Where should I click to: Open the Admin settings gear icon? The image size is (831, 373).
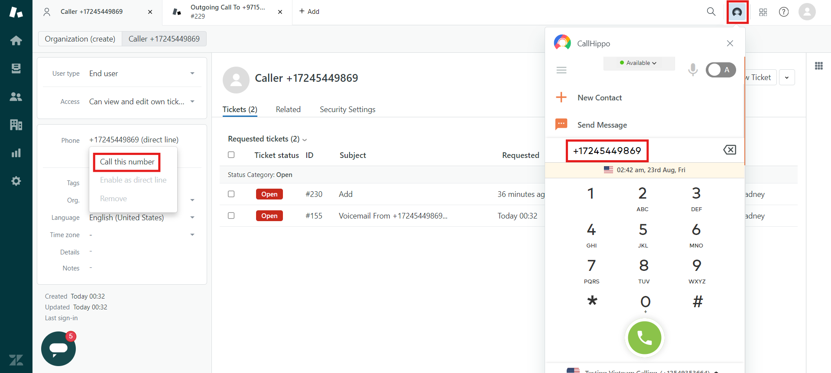click(16, 181)
